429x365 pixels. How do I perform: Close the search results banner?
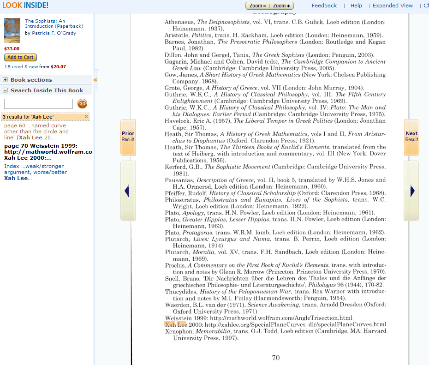pyautogui.click(x=86, y=117)
